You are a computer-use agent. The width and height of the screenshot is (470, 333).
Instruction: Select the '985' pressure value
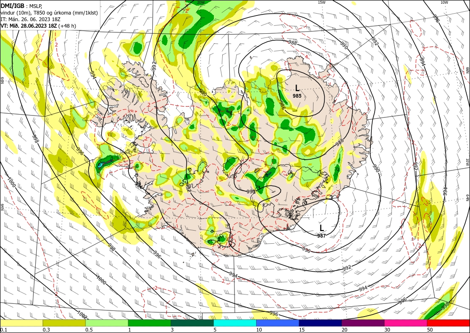(x=297, y=96)
